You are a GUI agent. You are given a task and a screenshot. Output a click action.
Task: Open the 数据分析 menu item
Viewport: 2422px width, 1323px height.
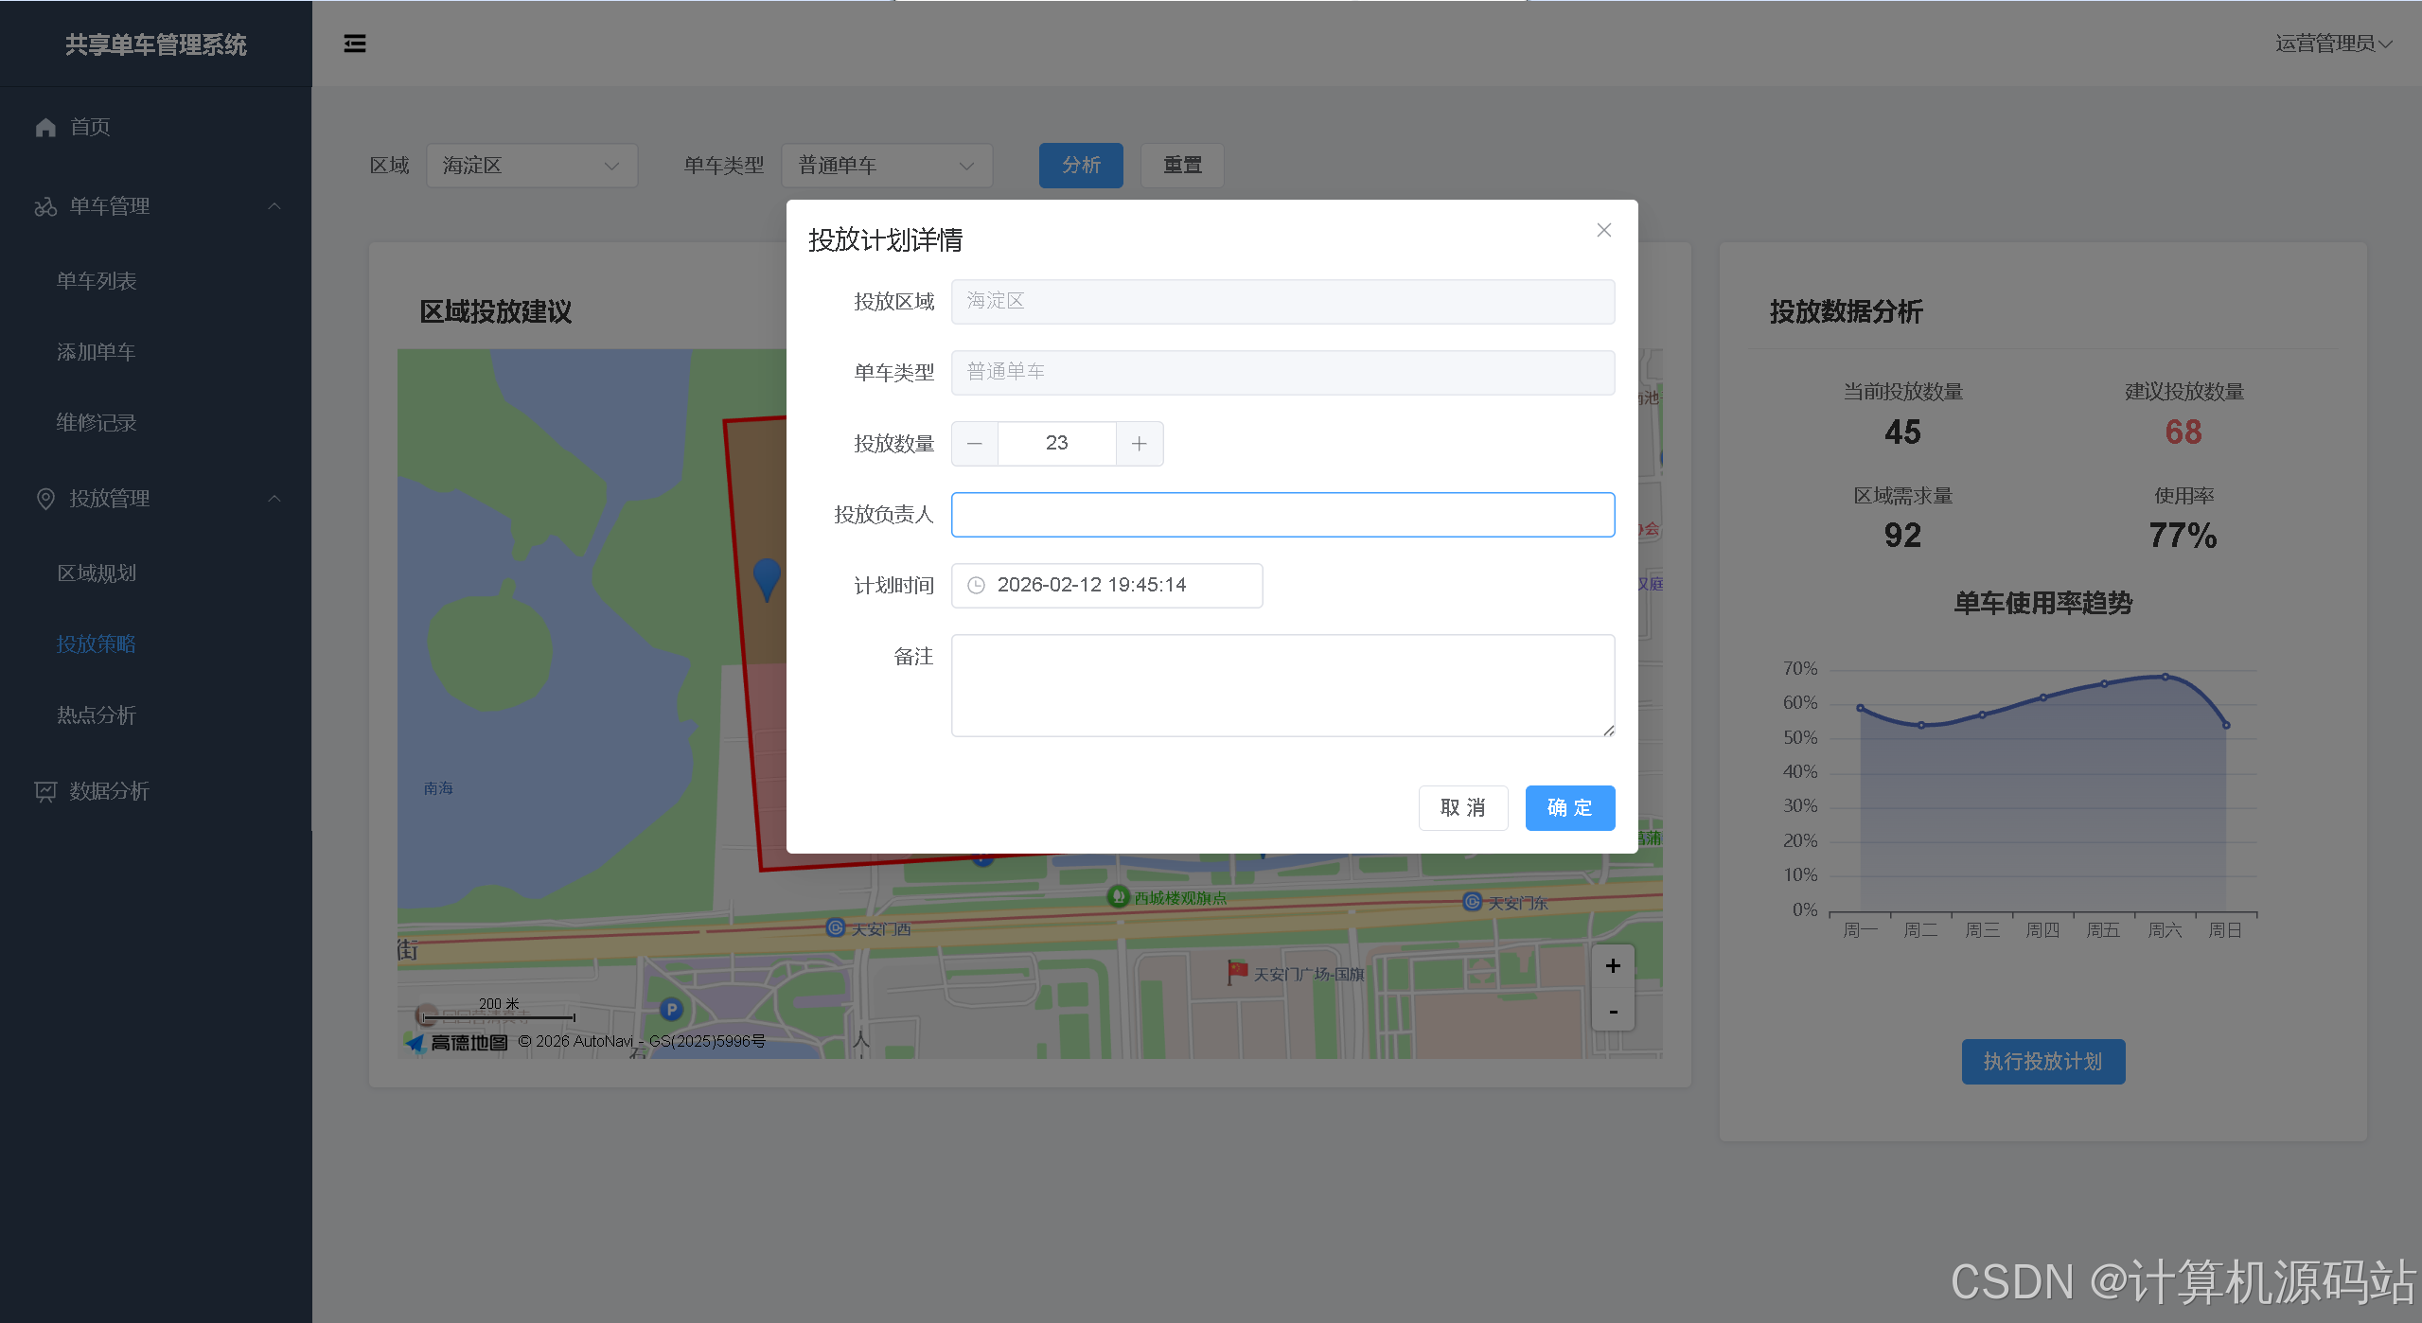(109, 791)
